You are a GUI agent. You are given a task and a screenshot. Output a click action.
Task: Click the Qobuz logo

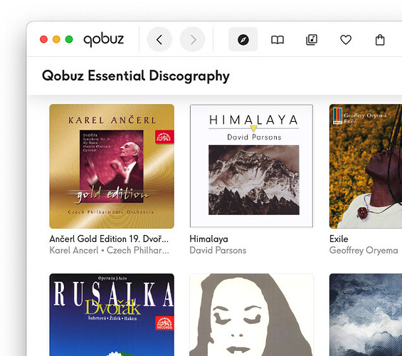pyautogui.click(x=104, y=39)
